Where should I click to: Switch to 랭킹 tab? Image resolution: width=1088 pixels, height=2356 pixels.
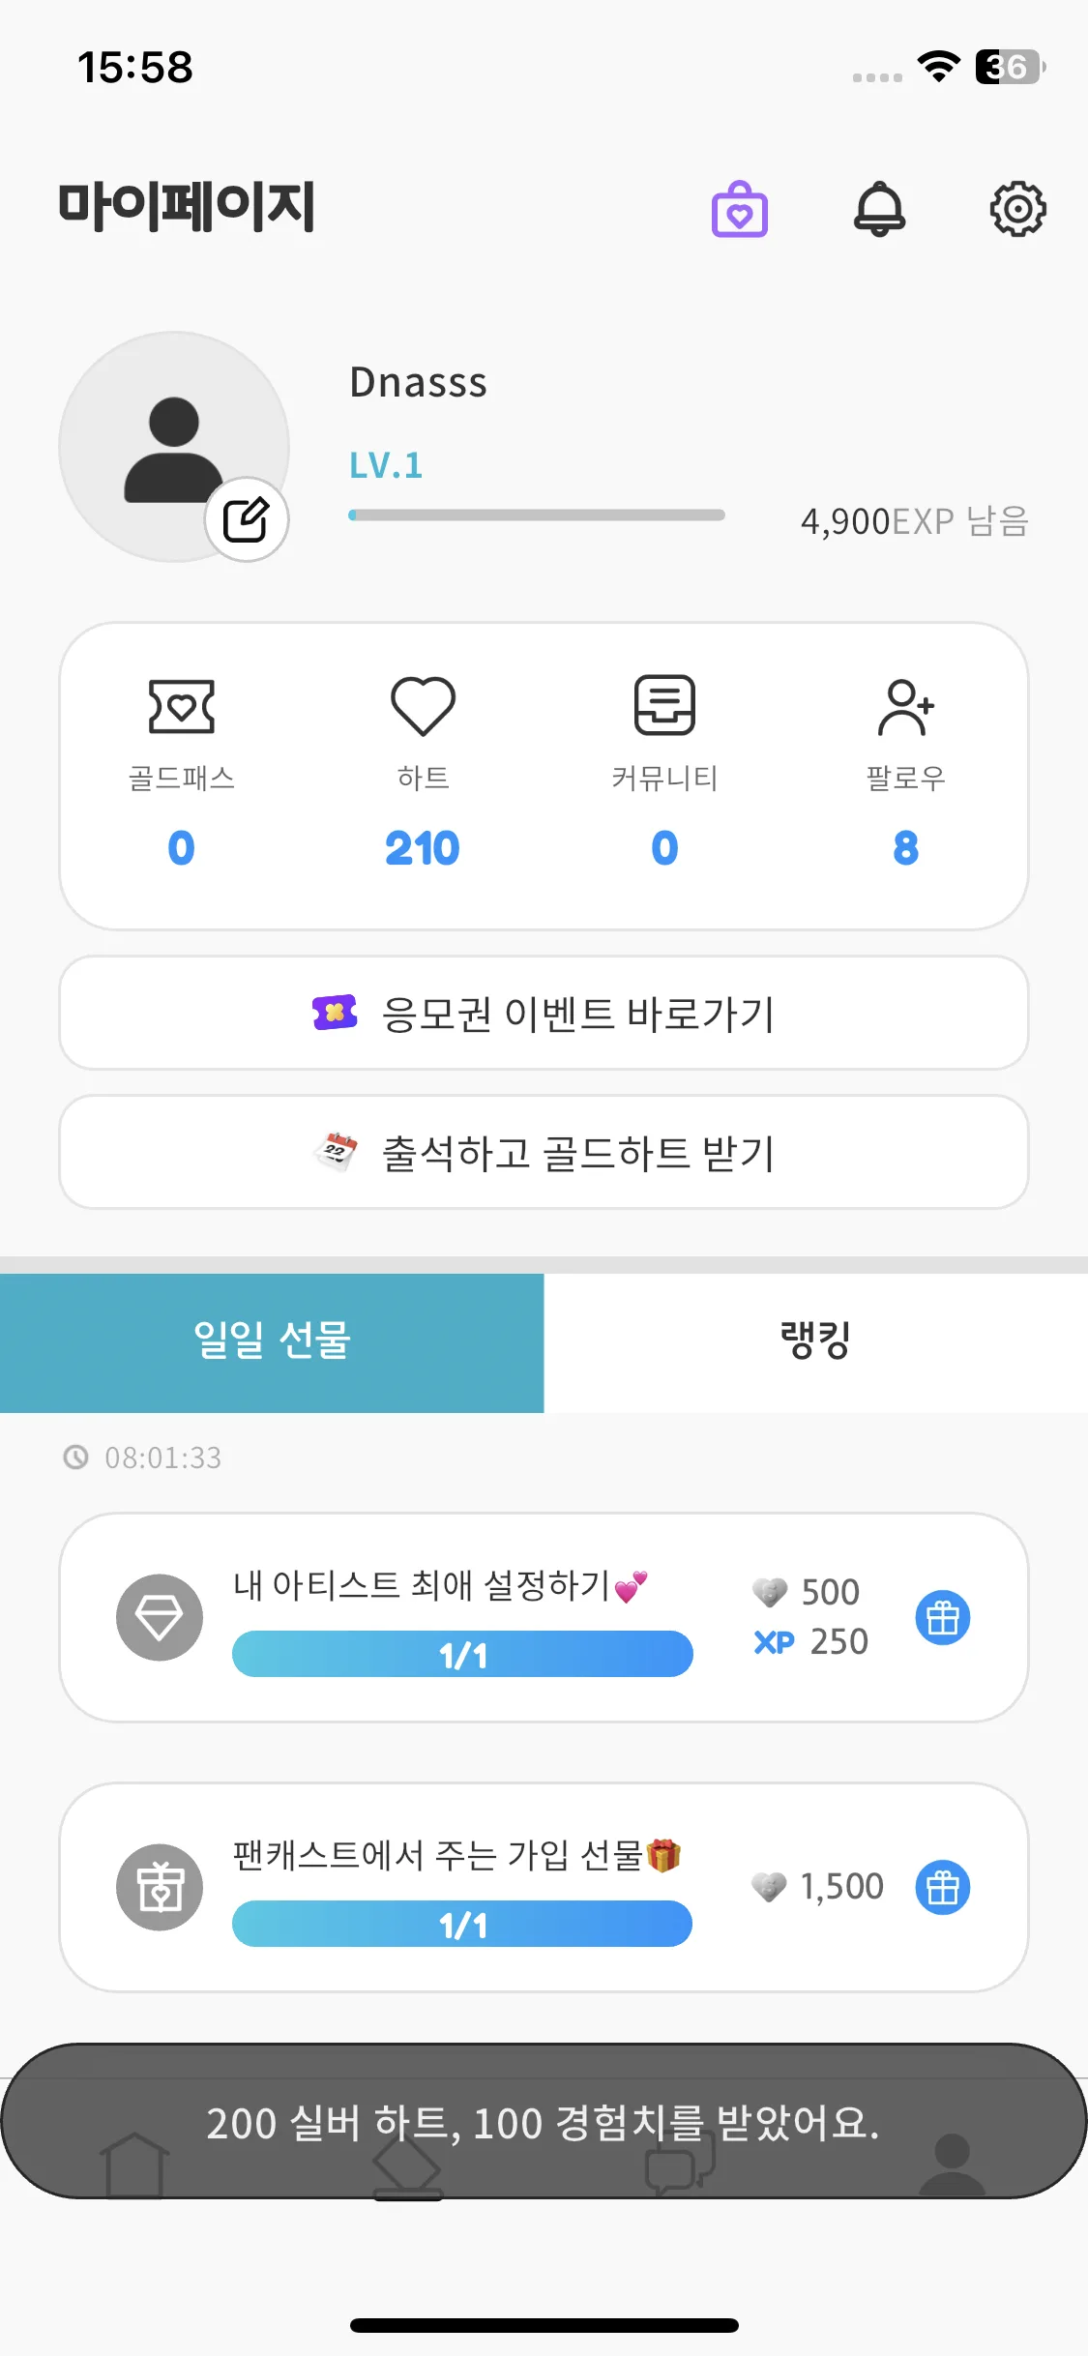pyautogui.click(x=816, y=1342)
